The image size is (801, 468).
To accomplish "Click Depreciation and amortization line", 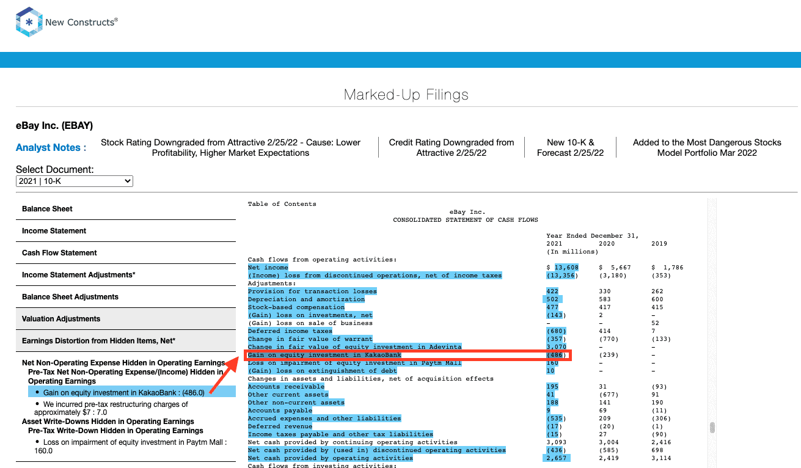I will coord(306,299).
